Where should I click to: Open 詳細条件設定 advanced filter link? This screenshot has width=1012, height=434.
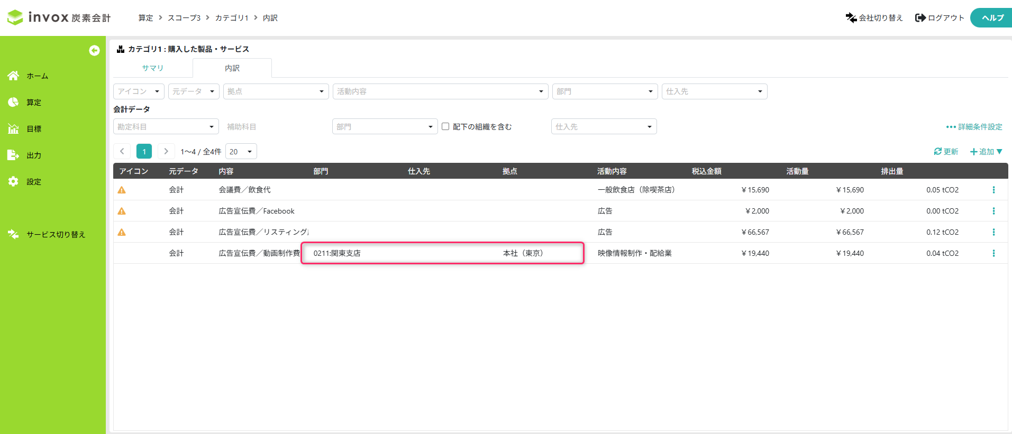tap(974, 127)
